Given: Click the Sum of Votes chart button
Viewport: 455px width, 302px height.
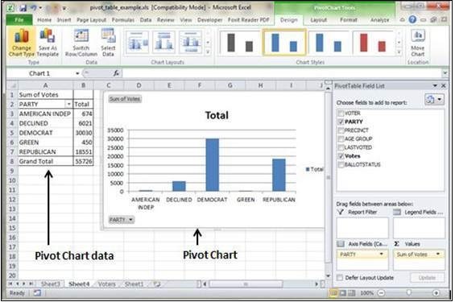Looking at the screenshot, I should tap(126, 99).
